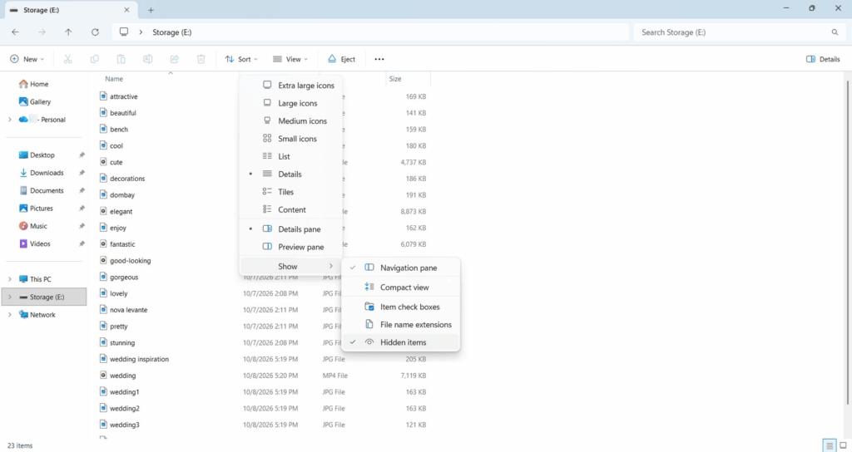
Task: Toggle the Navigation pane option
Action: 401,268
